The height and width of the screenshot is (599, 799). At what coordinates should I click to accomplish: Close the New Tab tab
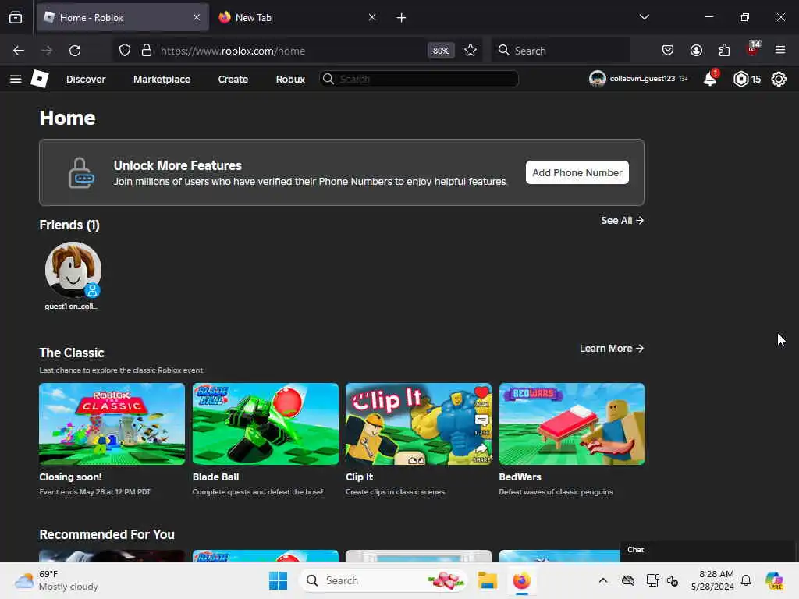point(372,17)
